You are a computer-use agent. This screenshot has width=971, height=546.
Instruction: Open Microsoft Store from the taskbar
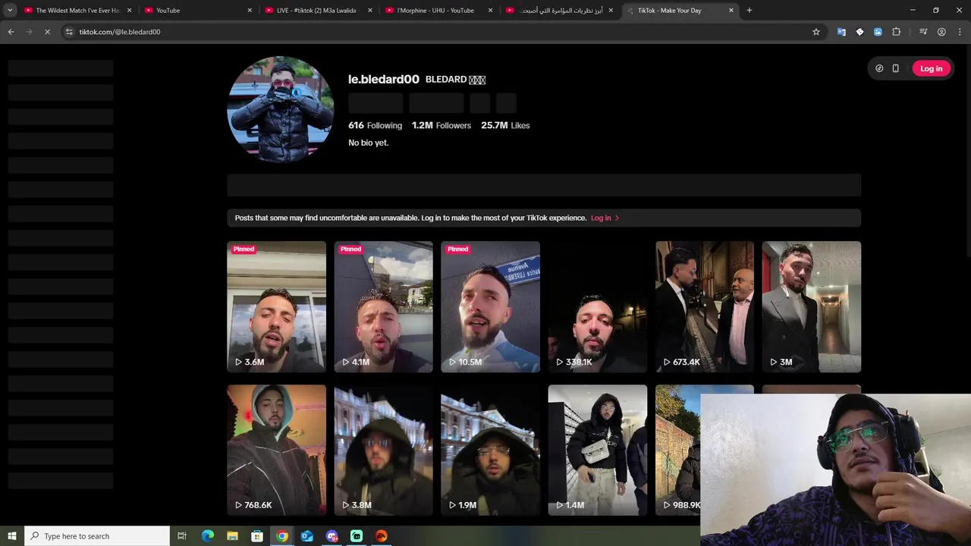point(257,536)
